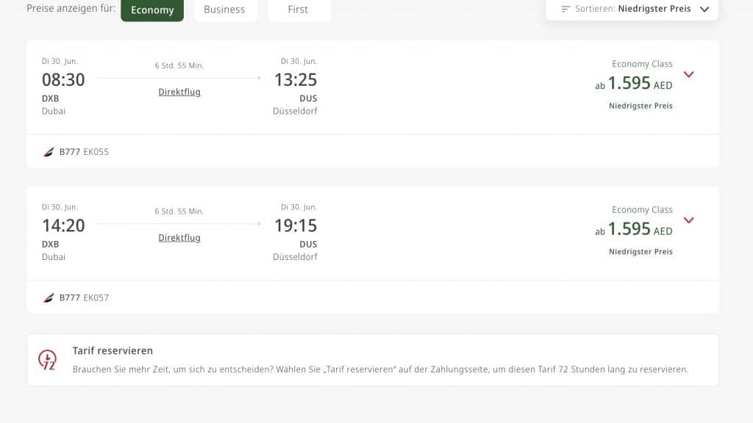The width and height of the screenshot is (753, 423).
Task: Click the 19:15 arrival time in Düsseldorf
Action: 296,226
